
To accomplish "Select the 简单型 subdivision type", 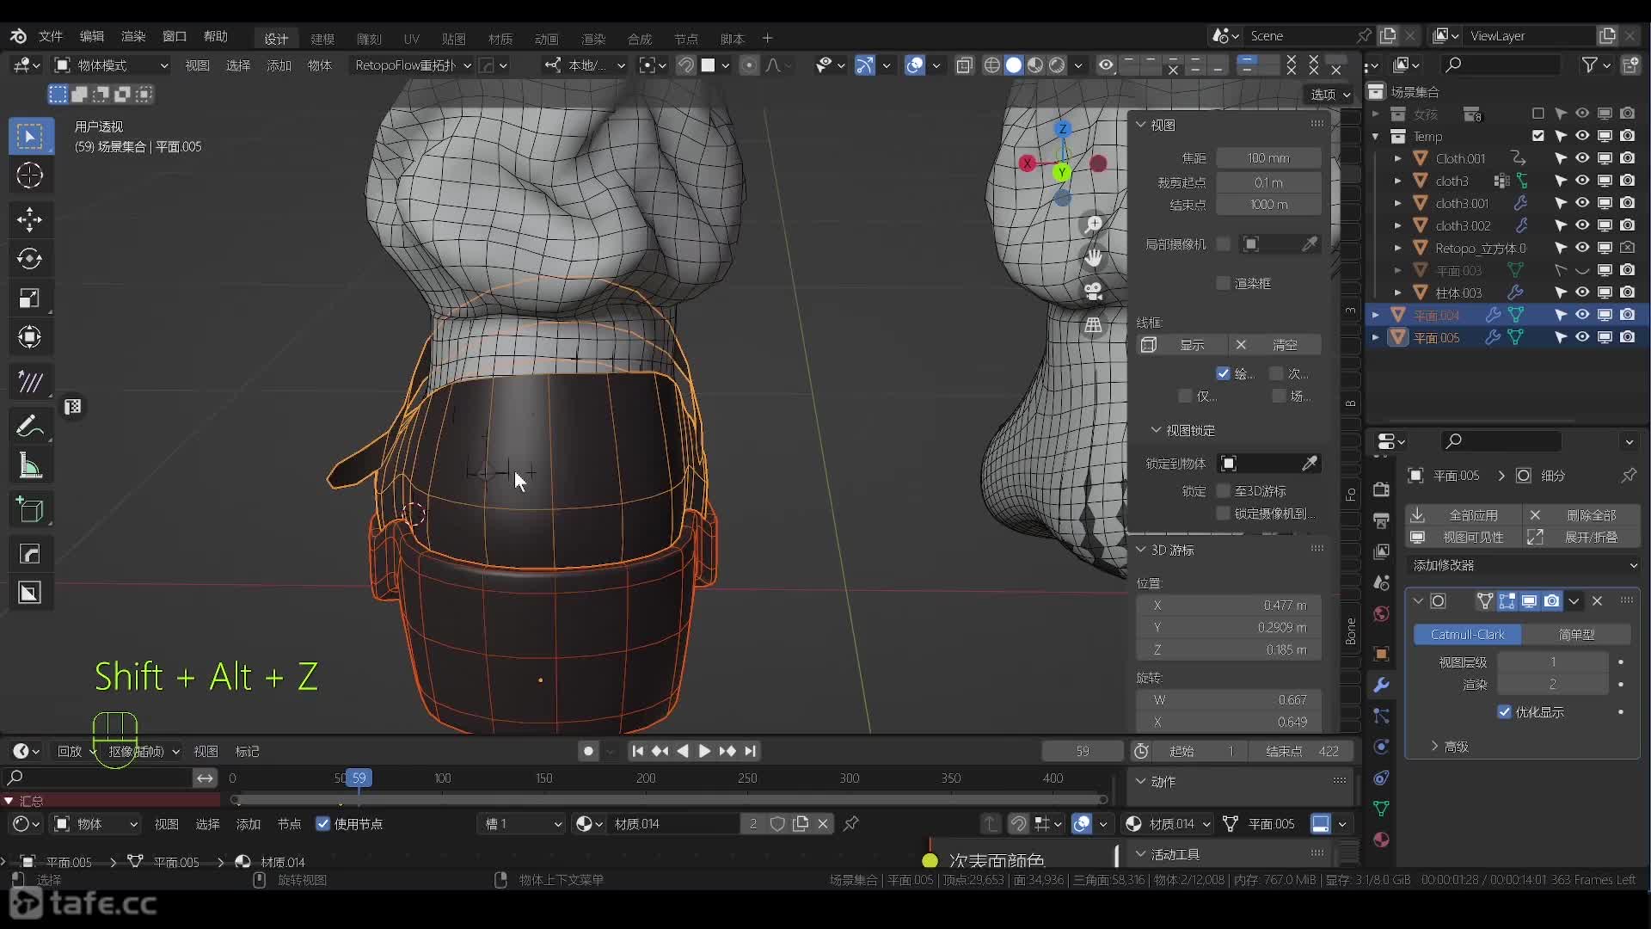I will [x=1576, y=635].
